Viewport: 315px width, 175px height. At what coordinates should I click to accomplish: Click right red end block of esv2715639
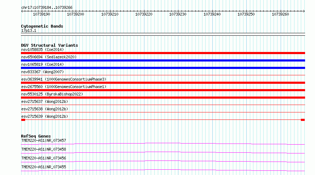tap(303, 120)
